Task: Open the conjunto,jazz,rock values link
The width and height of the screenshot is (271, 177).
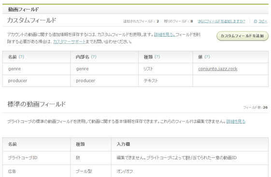Action: 218,69
